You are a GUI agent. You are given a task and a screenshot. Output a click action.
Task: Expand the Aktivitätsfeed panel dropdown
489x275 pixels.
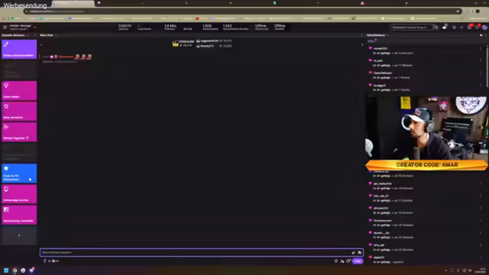pos(387,35)
